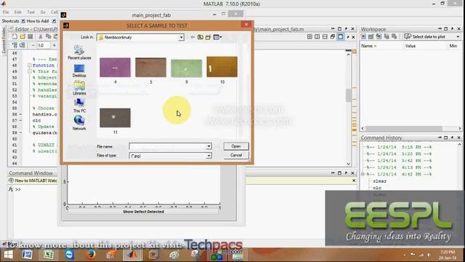Browse This PC in dialog sidebar
Image resolution: width=465 pixels, height=262 pixels.
click(x=79, y=106)
